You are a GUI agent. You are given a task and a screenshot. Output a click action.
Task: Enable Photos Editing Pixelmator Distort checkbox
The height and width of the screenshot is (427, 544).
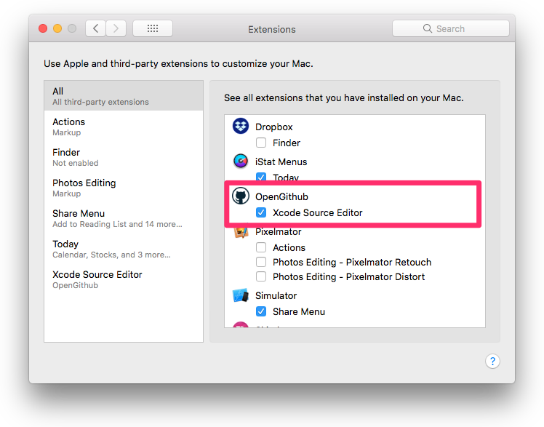pos(261,276)
